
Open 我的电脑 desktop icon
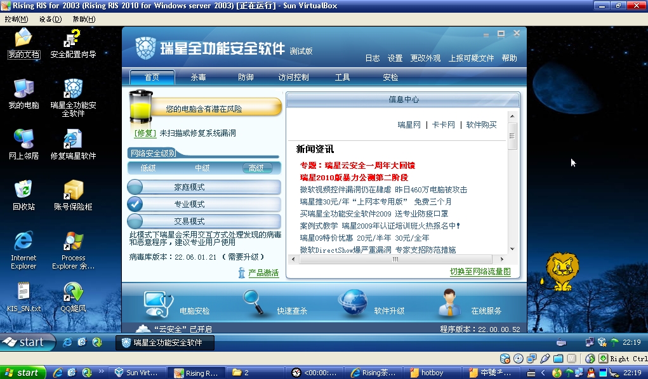23,94
